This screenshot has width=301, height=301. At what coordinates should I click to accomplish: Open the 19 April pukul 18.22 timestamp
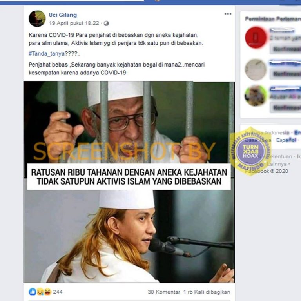coord(74,23)
